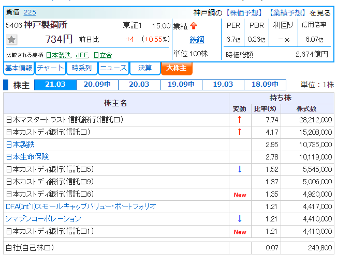
Task: Click 日本カストディ銀行(信託口9) row name
Action: 50,182
